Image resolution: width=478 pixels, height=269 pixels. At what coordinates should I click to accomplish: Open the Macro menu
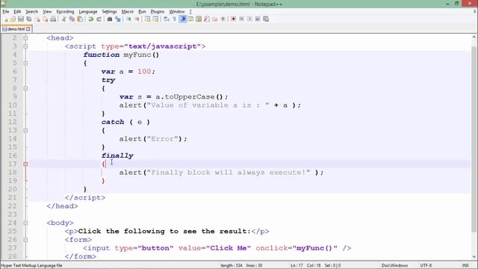click(x=128, y=12)
